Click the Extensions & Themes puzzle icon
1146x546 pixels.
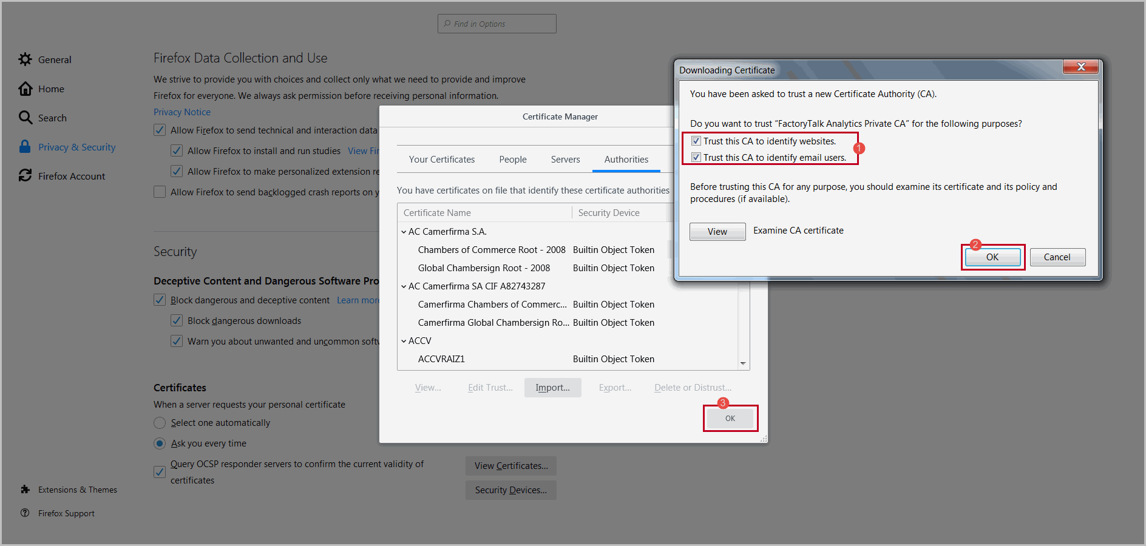(25, 490)
